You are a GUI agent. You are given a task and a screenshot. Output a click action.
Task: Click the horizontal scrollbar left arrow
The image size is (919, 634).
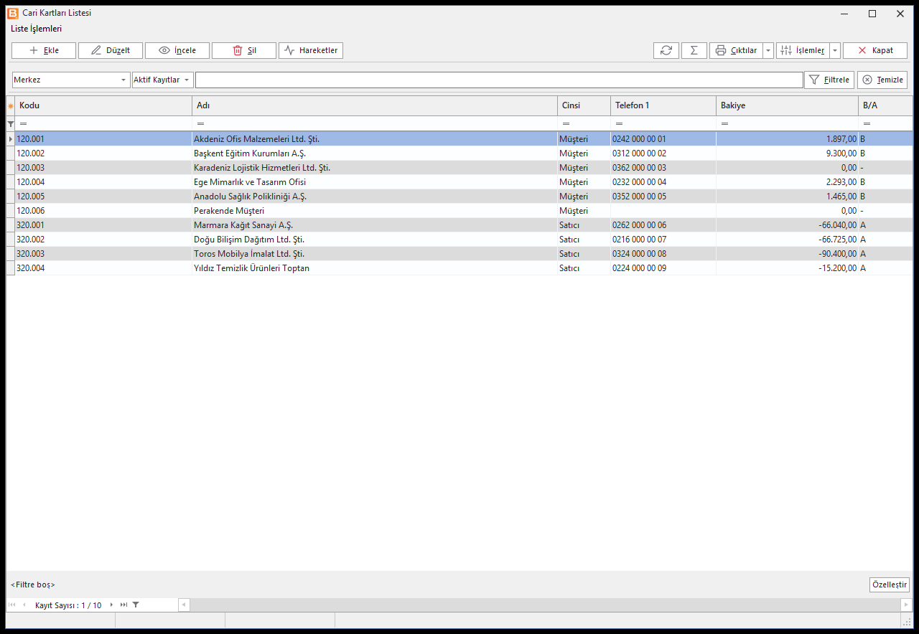tap(185, 605)
